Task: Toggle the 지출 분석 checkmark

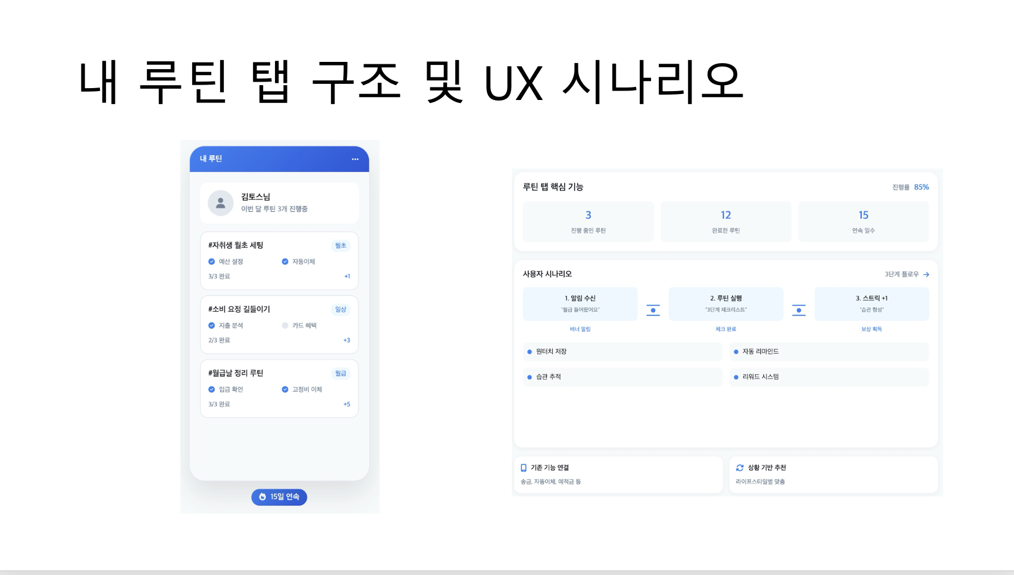Action: [211, 326]
